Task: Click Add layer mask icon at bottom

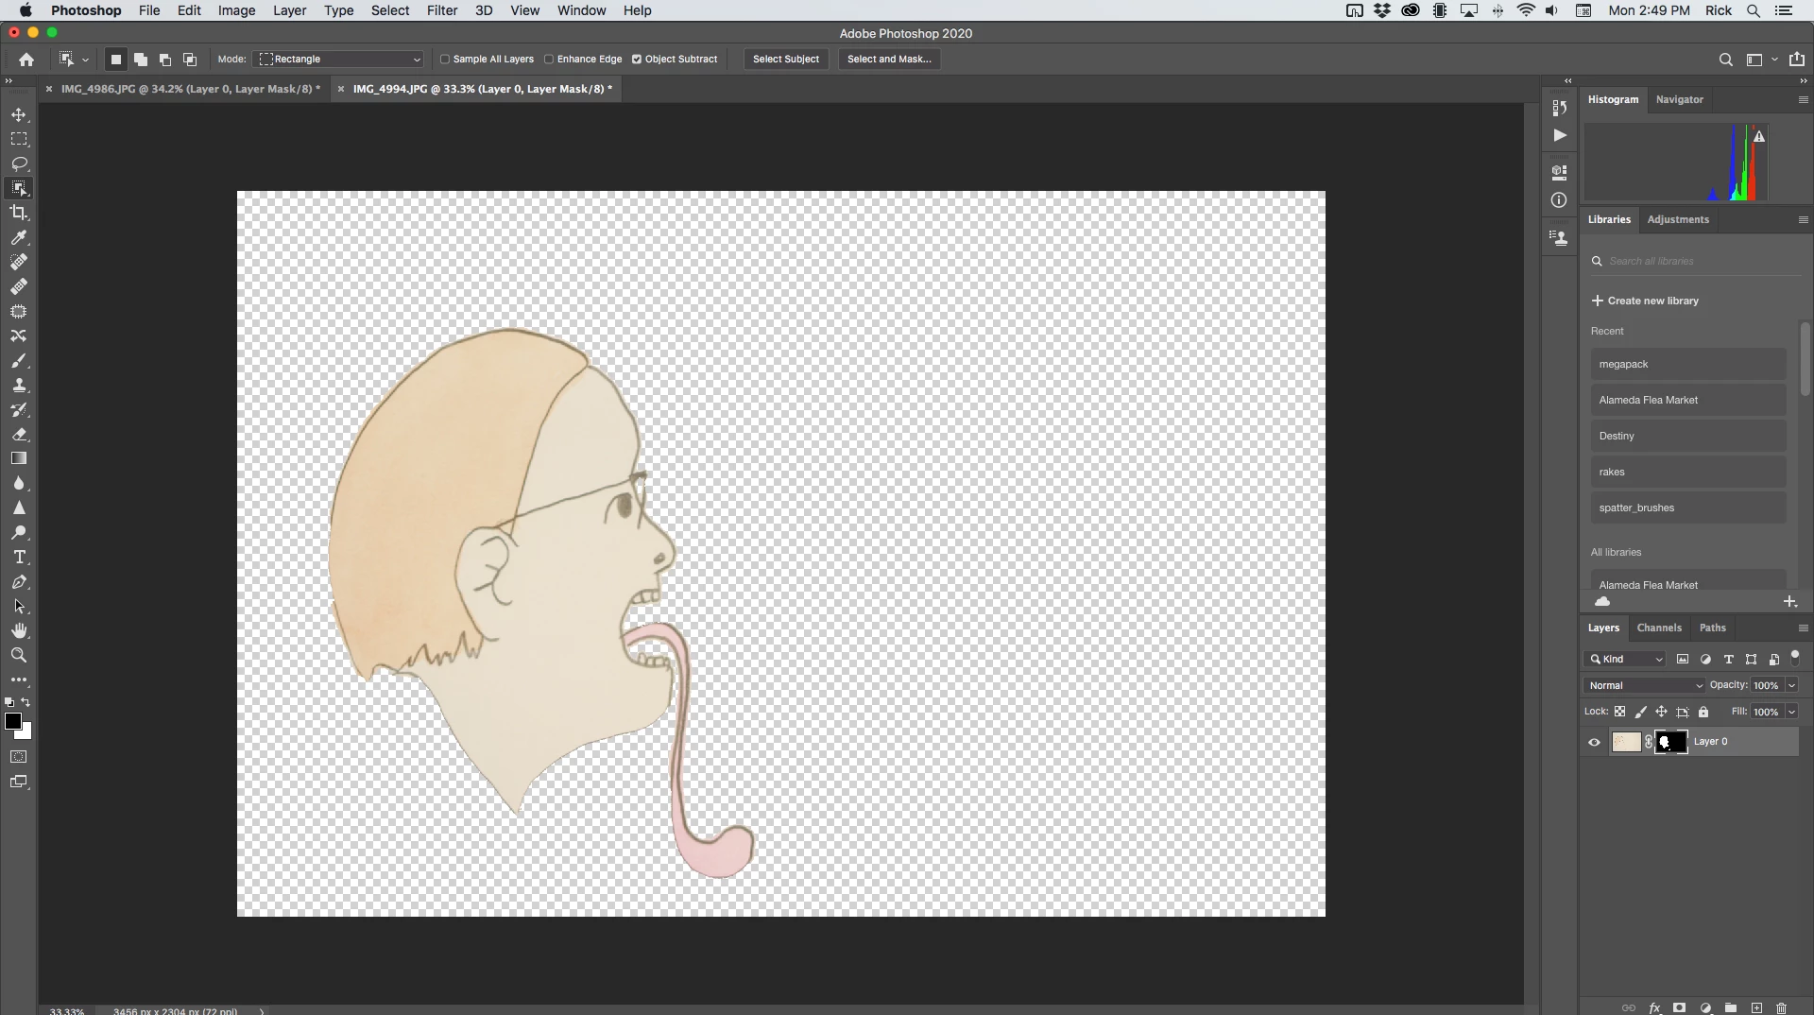Action: pos(1679,1007)
